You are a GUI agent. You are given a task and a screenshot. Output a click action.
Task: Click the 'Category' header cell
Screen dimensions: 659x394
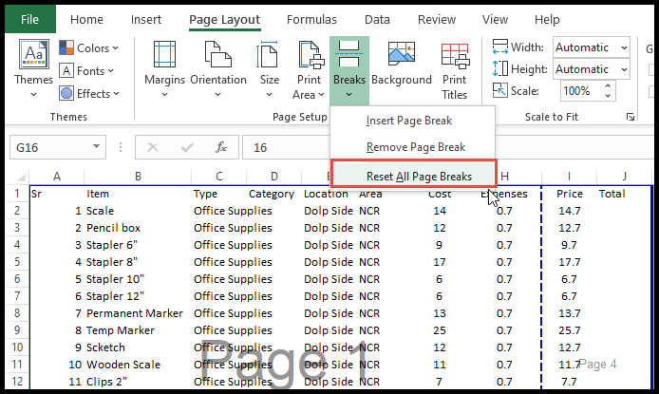(x=274, y=194)
